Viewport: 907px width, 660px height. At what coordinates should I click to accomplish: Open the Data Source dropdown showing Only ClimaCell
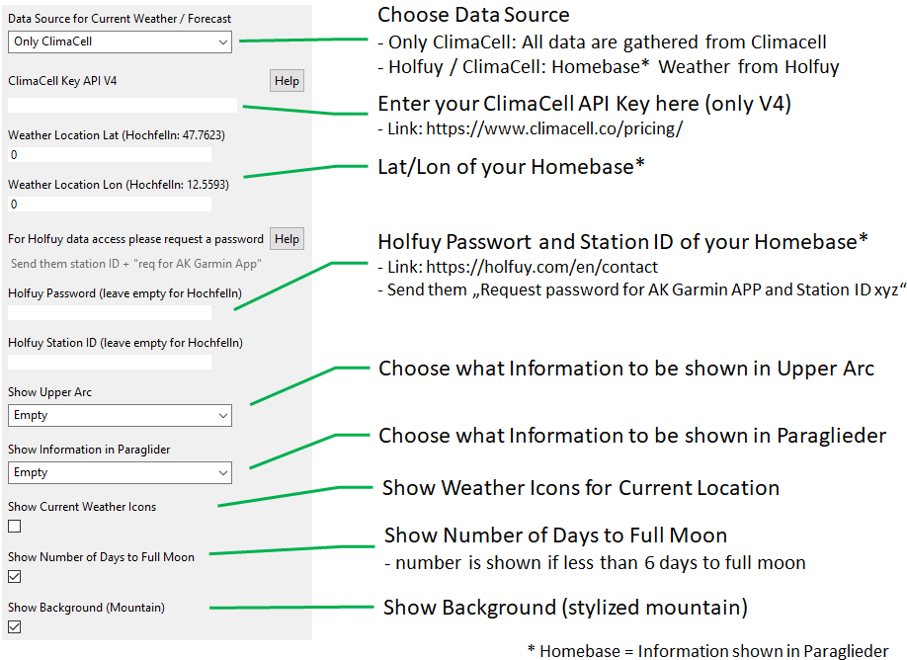click(120, 41)
